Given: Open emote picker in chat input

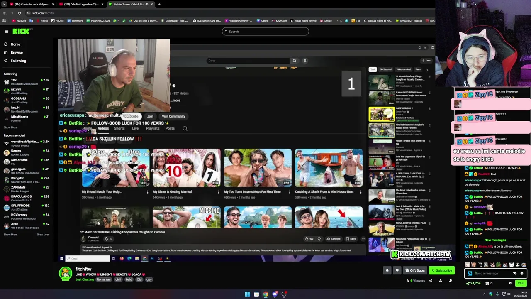Looking at the screenshot, I should (x=522, y=274).
